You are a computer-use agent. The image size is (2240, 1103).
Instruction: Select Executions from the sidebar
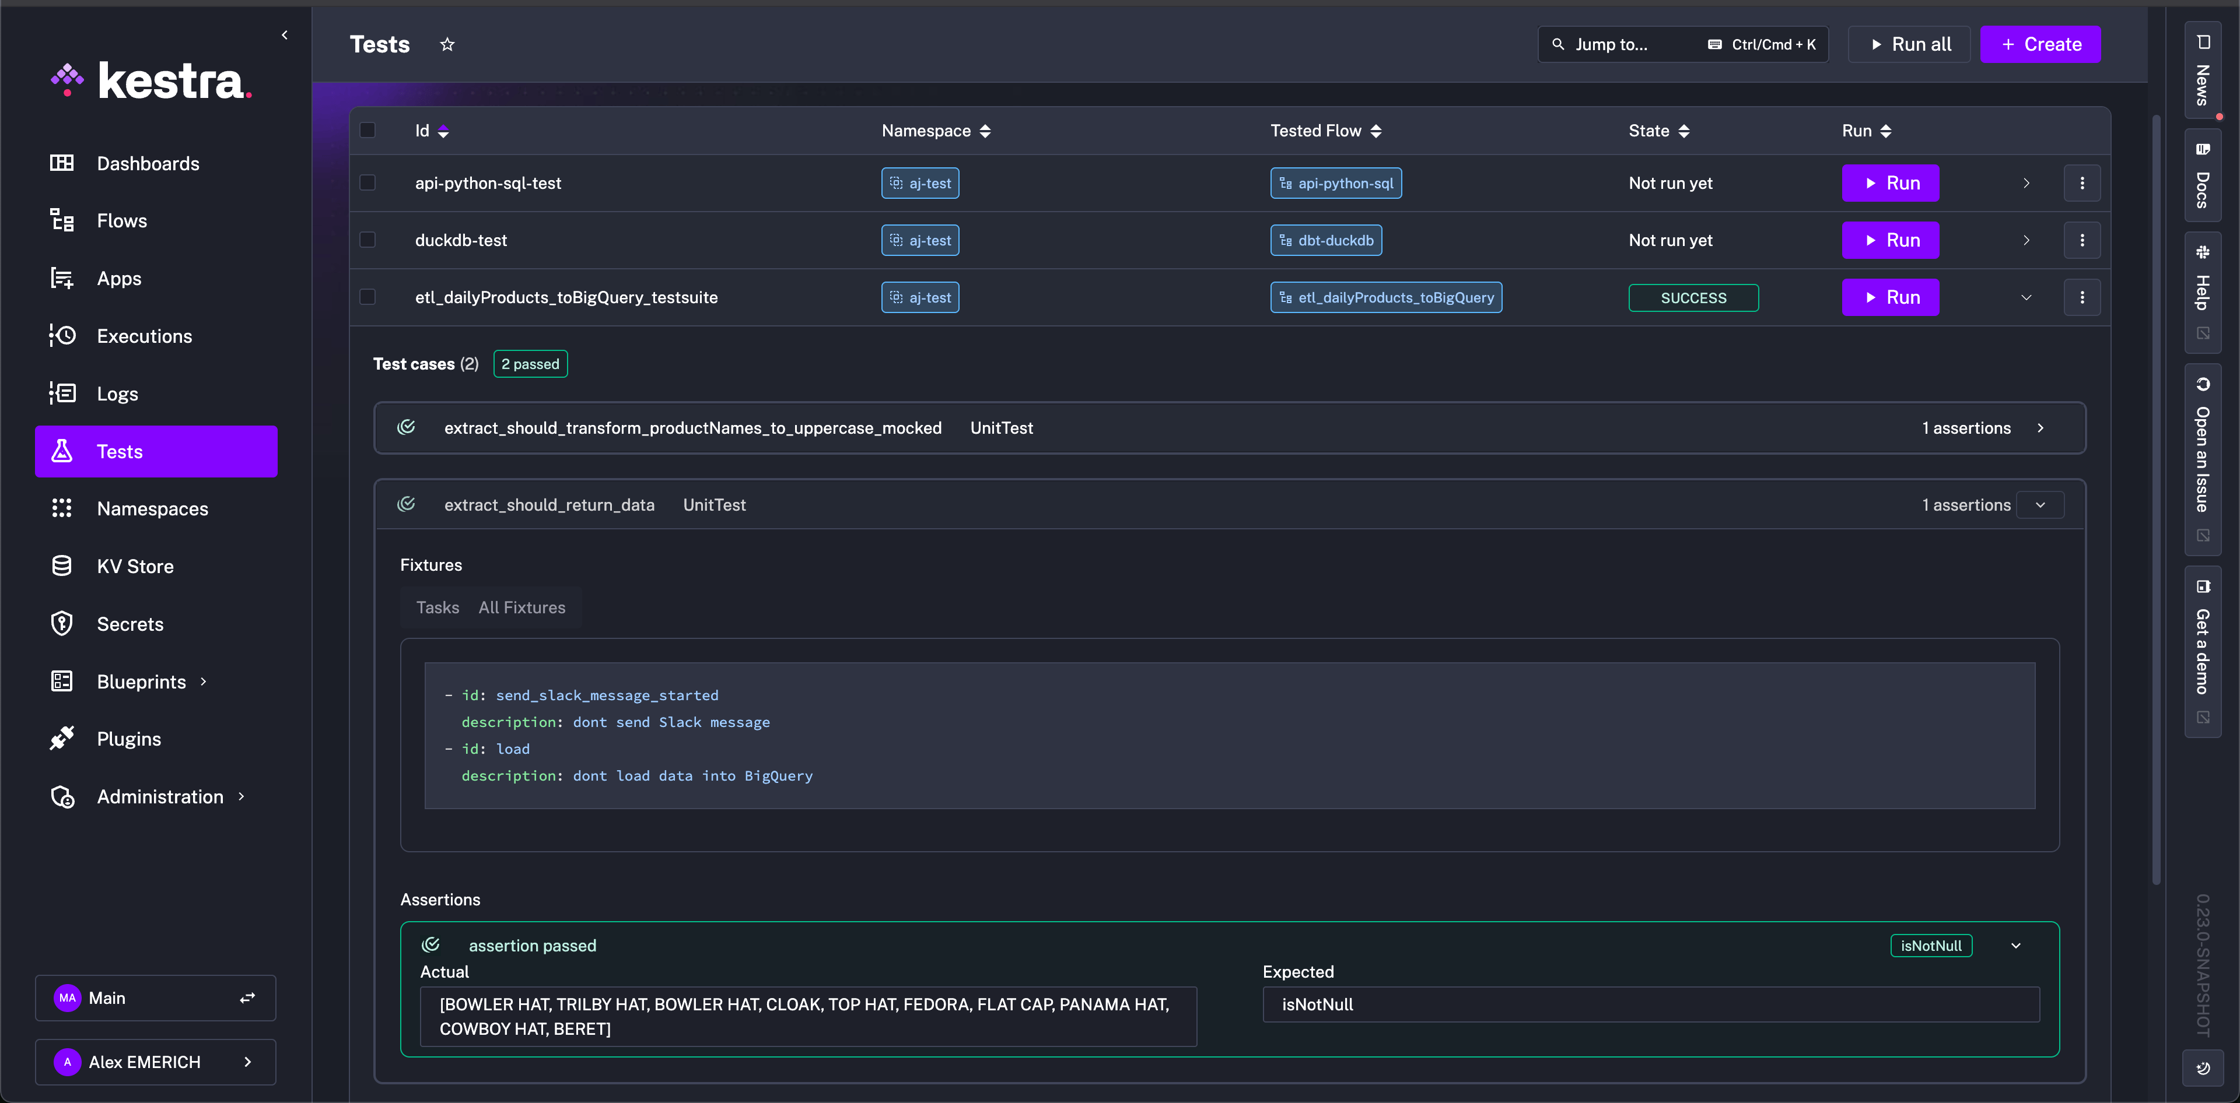(143, 336)
